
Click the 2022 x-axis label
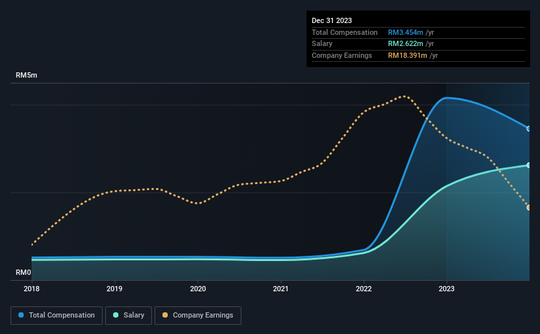(x=364, y=289)
